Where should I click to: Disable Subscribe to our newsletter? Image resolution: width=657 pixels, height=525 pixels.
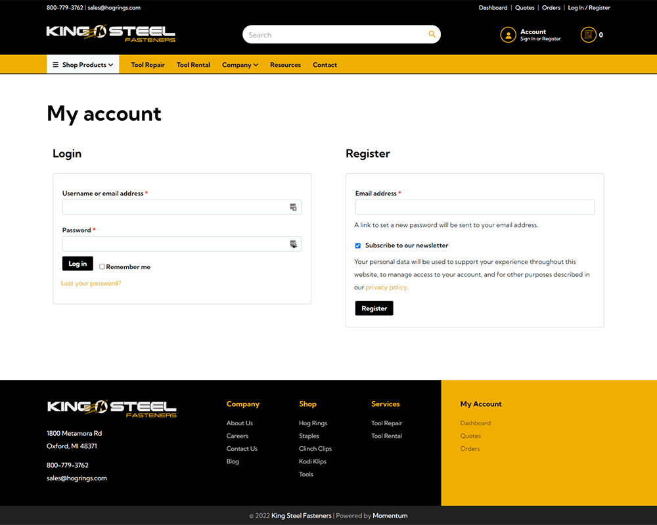[x=357, y=245]
